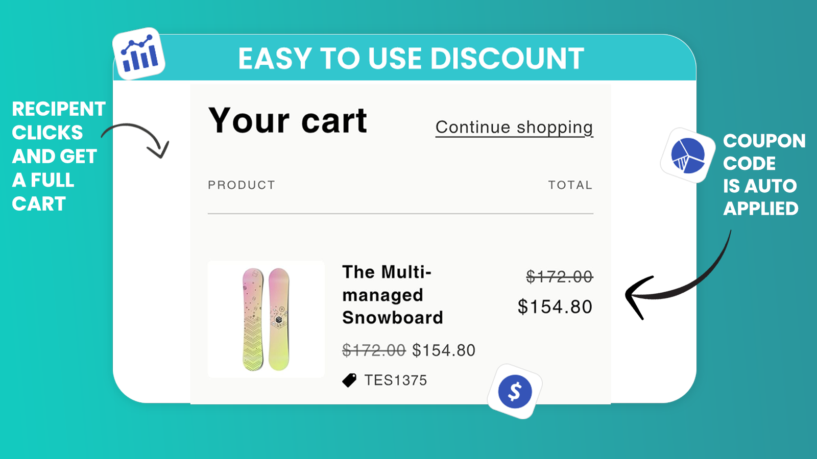Click the discount tag icon beside TES1375
This screenshot has width=817, height=459.
pyautogui.click(x=349, y=380)
